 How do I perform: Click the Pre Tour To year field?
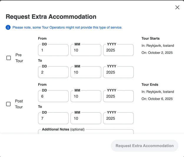click(x=118, y=72)
